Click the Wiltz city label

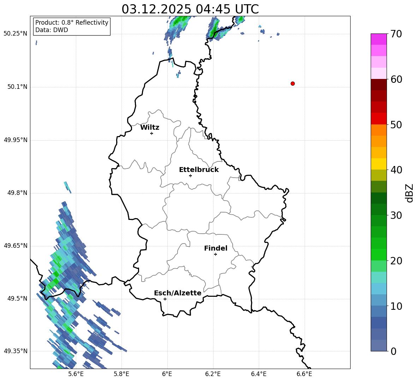(x=150, y=128)
